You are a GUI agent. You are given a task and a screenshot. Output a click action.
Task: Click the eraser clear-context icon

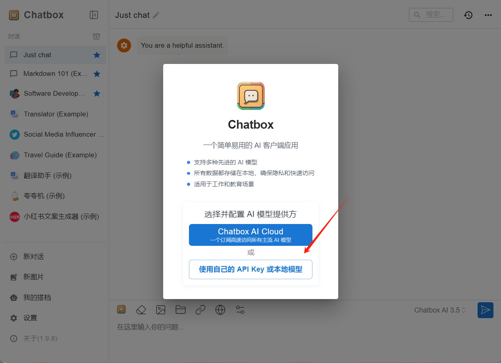click(x=141, y=310)
